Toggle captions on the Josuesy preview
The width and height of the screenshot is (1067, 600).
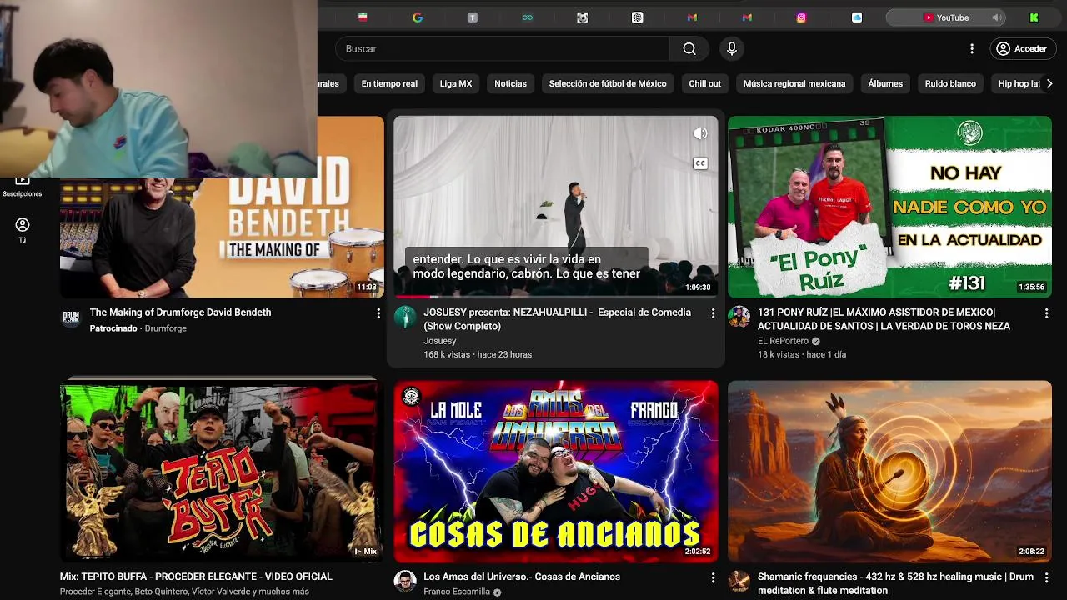[700, 163]
